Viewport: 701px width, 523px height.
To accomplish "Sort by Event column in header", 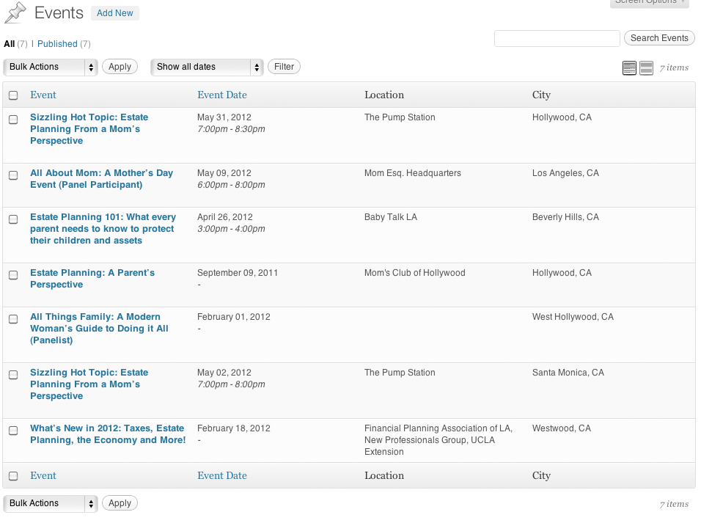I will tap(43, 95).
